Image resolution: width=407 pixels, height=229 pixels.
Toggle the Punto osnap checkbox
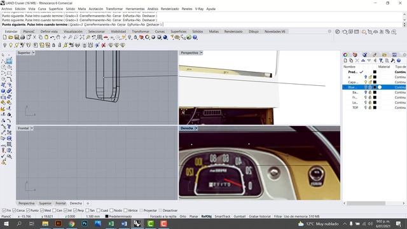click(28, 211)
